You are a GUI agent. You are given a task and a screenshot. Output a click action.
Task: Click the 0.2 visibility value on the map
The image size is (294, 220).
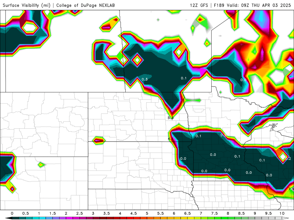point(288,159)
